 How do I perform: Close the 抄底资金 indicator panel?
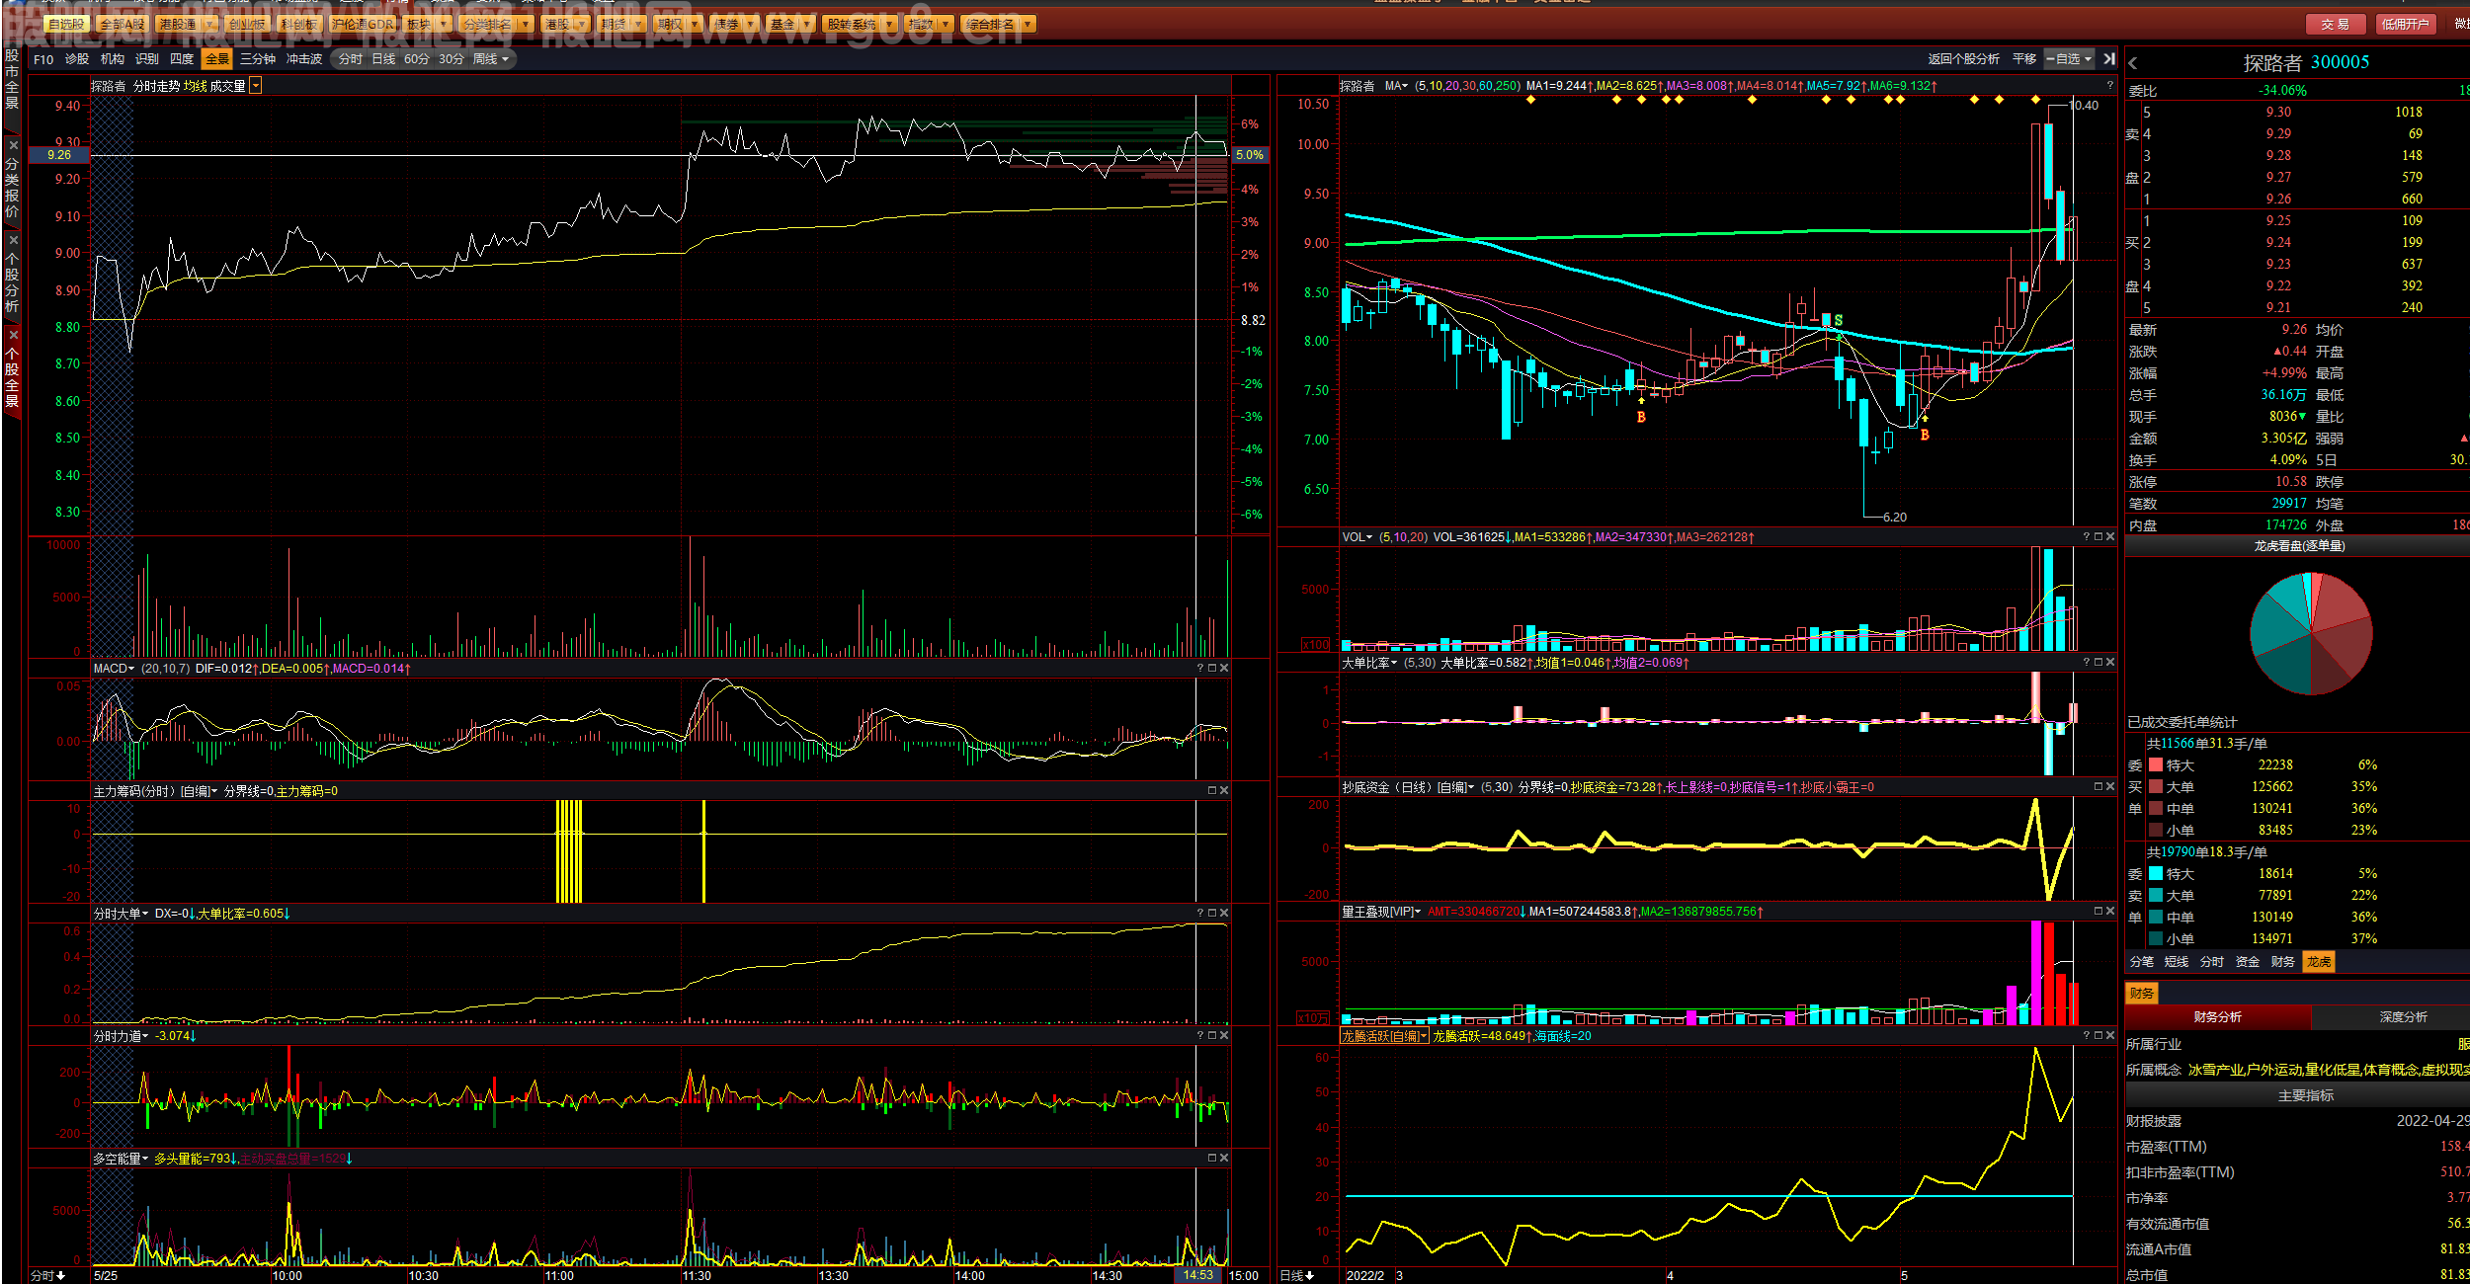tap(2110, 787)
